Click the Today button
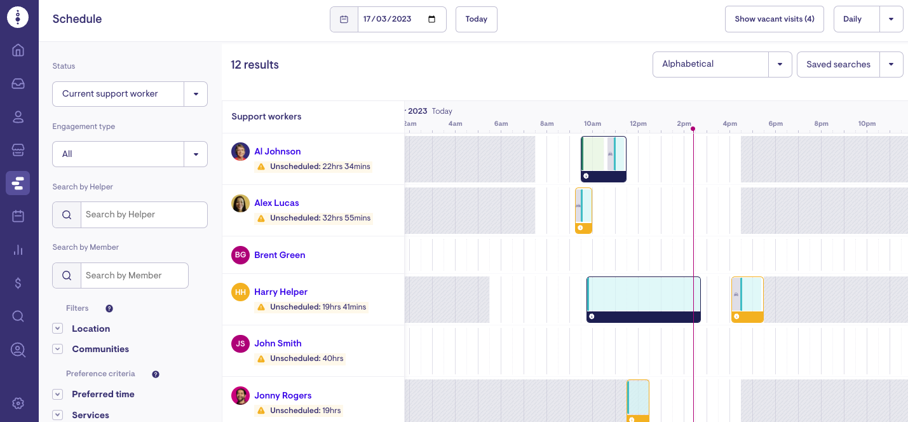The height and width of the screenshot is (422, 908). [x=476, y=19]
